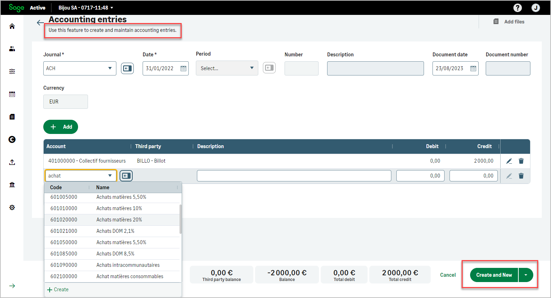Expand the Journal ACH dropdown
This screenshot has height=298, width=551.
(x=110, y=68)
